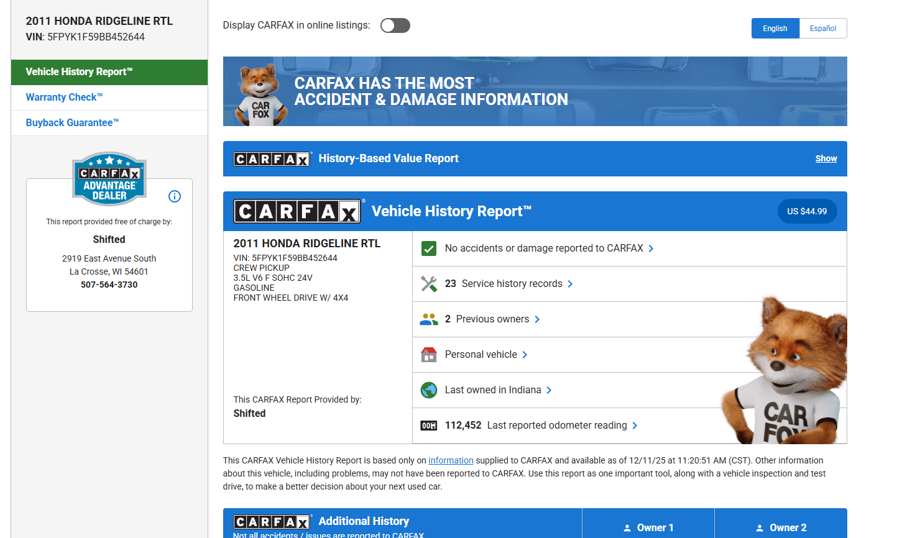Click the globe icon for last owned location
The width and height of the screenshot is (897, 538).
coord(429,390)
